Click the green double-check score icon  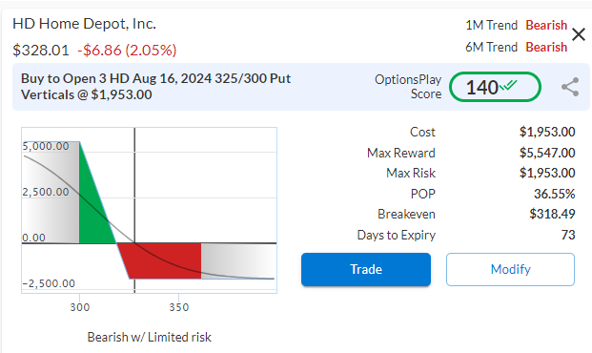[x=508, y=86]
